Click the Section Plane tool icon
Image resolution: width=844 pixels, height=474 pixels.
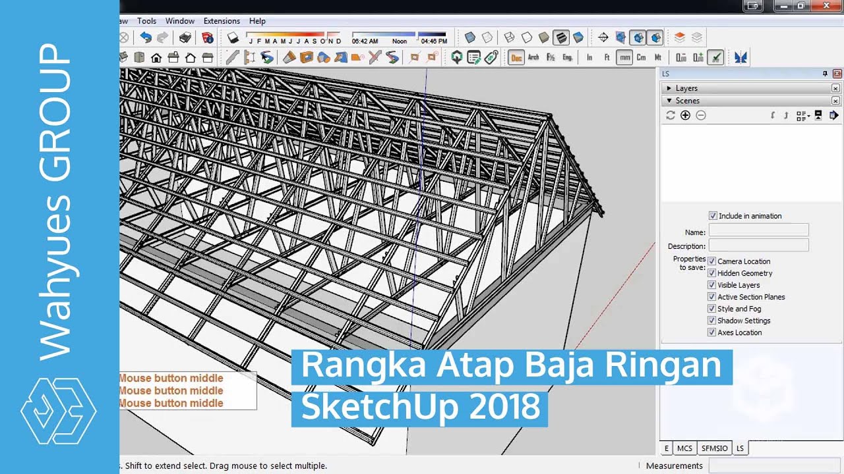[603, 38]
